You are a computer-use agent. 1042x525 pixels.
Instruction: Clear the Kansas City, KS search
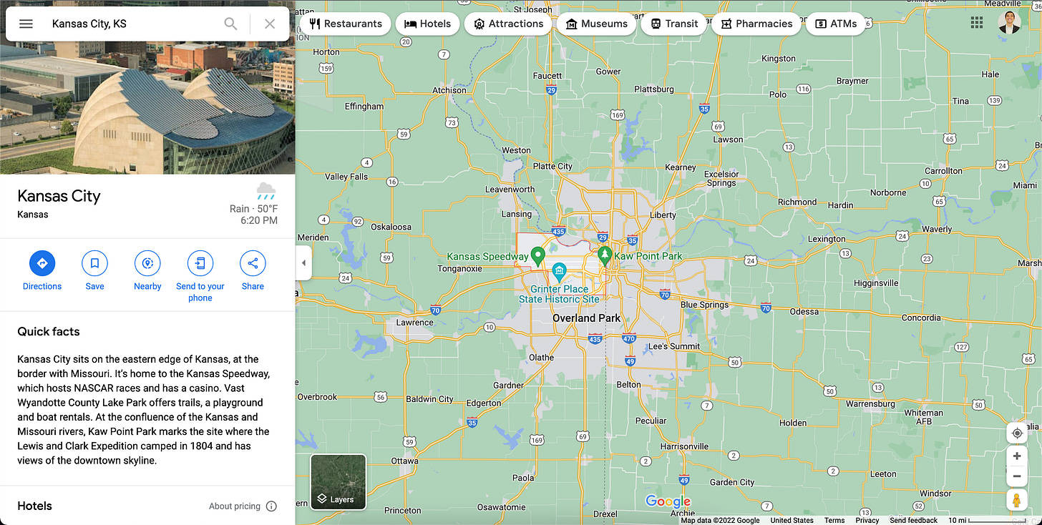(x=270, y=24)
